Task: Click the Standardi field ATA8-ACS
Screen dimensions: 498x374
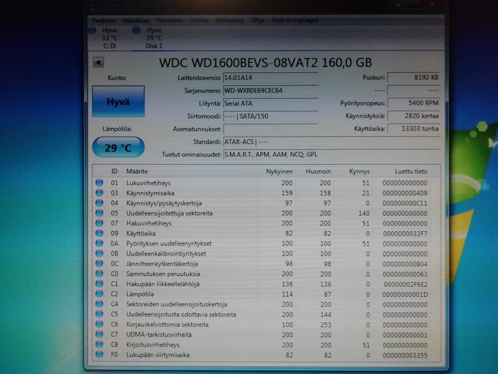Action: click(331, 142)
